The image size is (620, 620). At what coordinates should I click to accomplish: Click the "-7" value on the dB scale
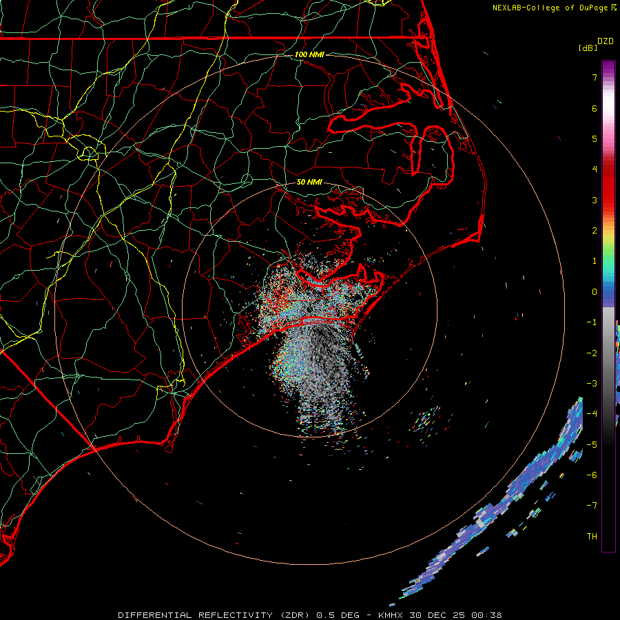click(592, 506)
